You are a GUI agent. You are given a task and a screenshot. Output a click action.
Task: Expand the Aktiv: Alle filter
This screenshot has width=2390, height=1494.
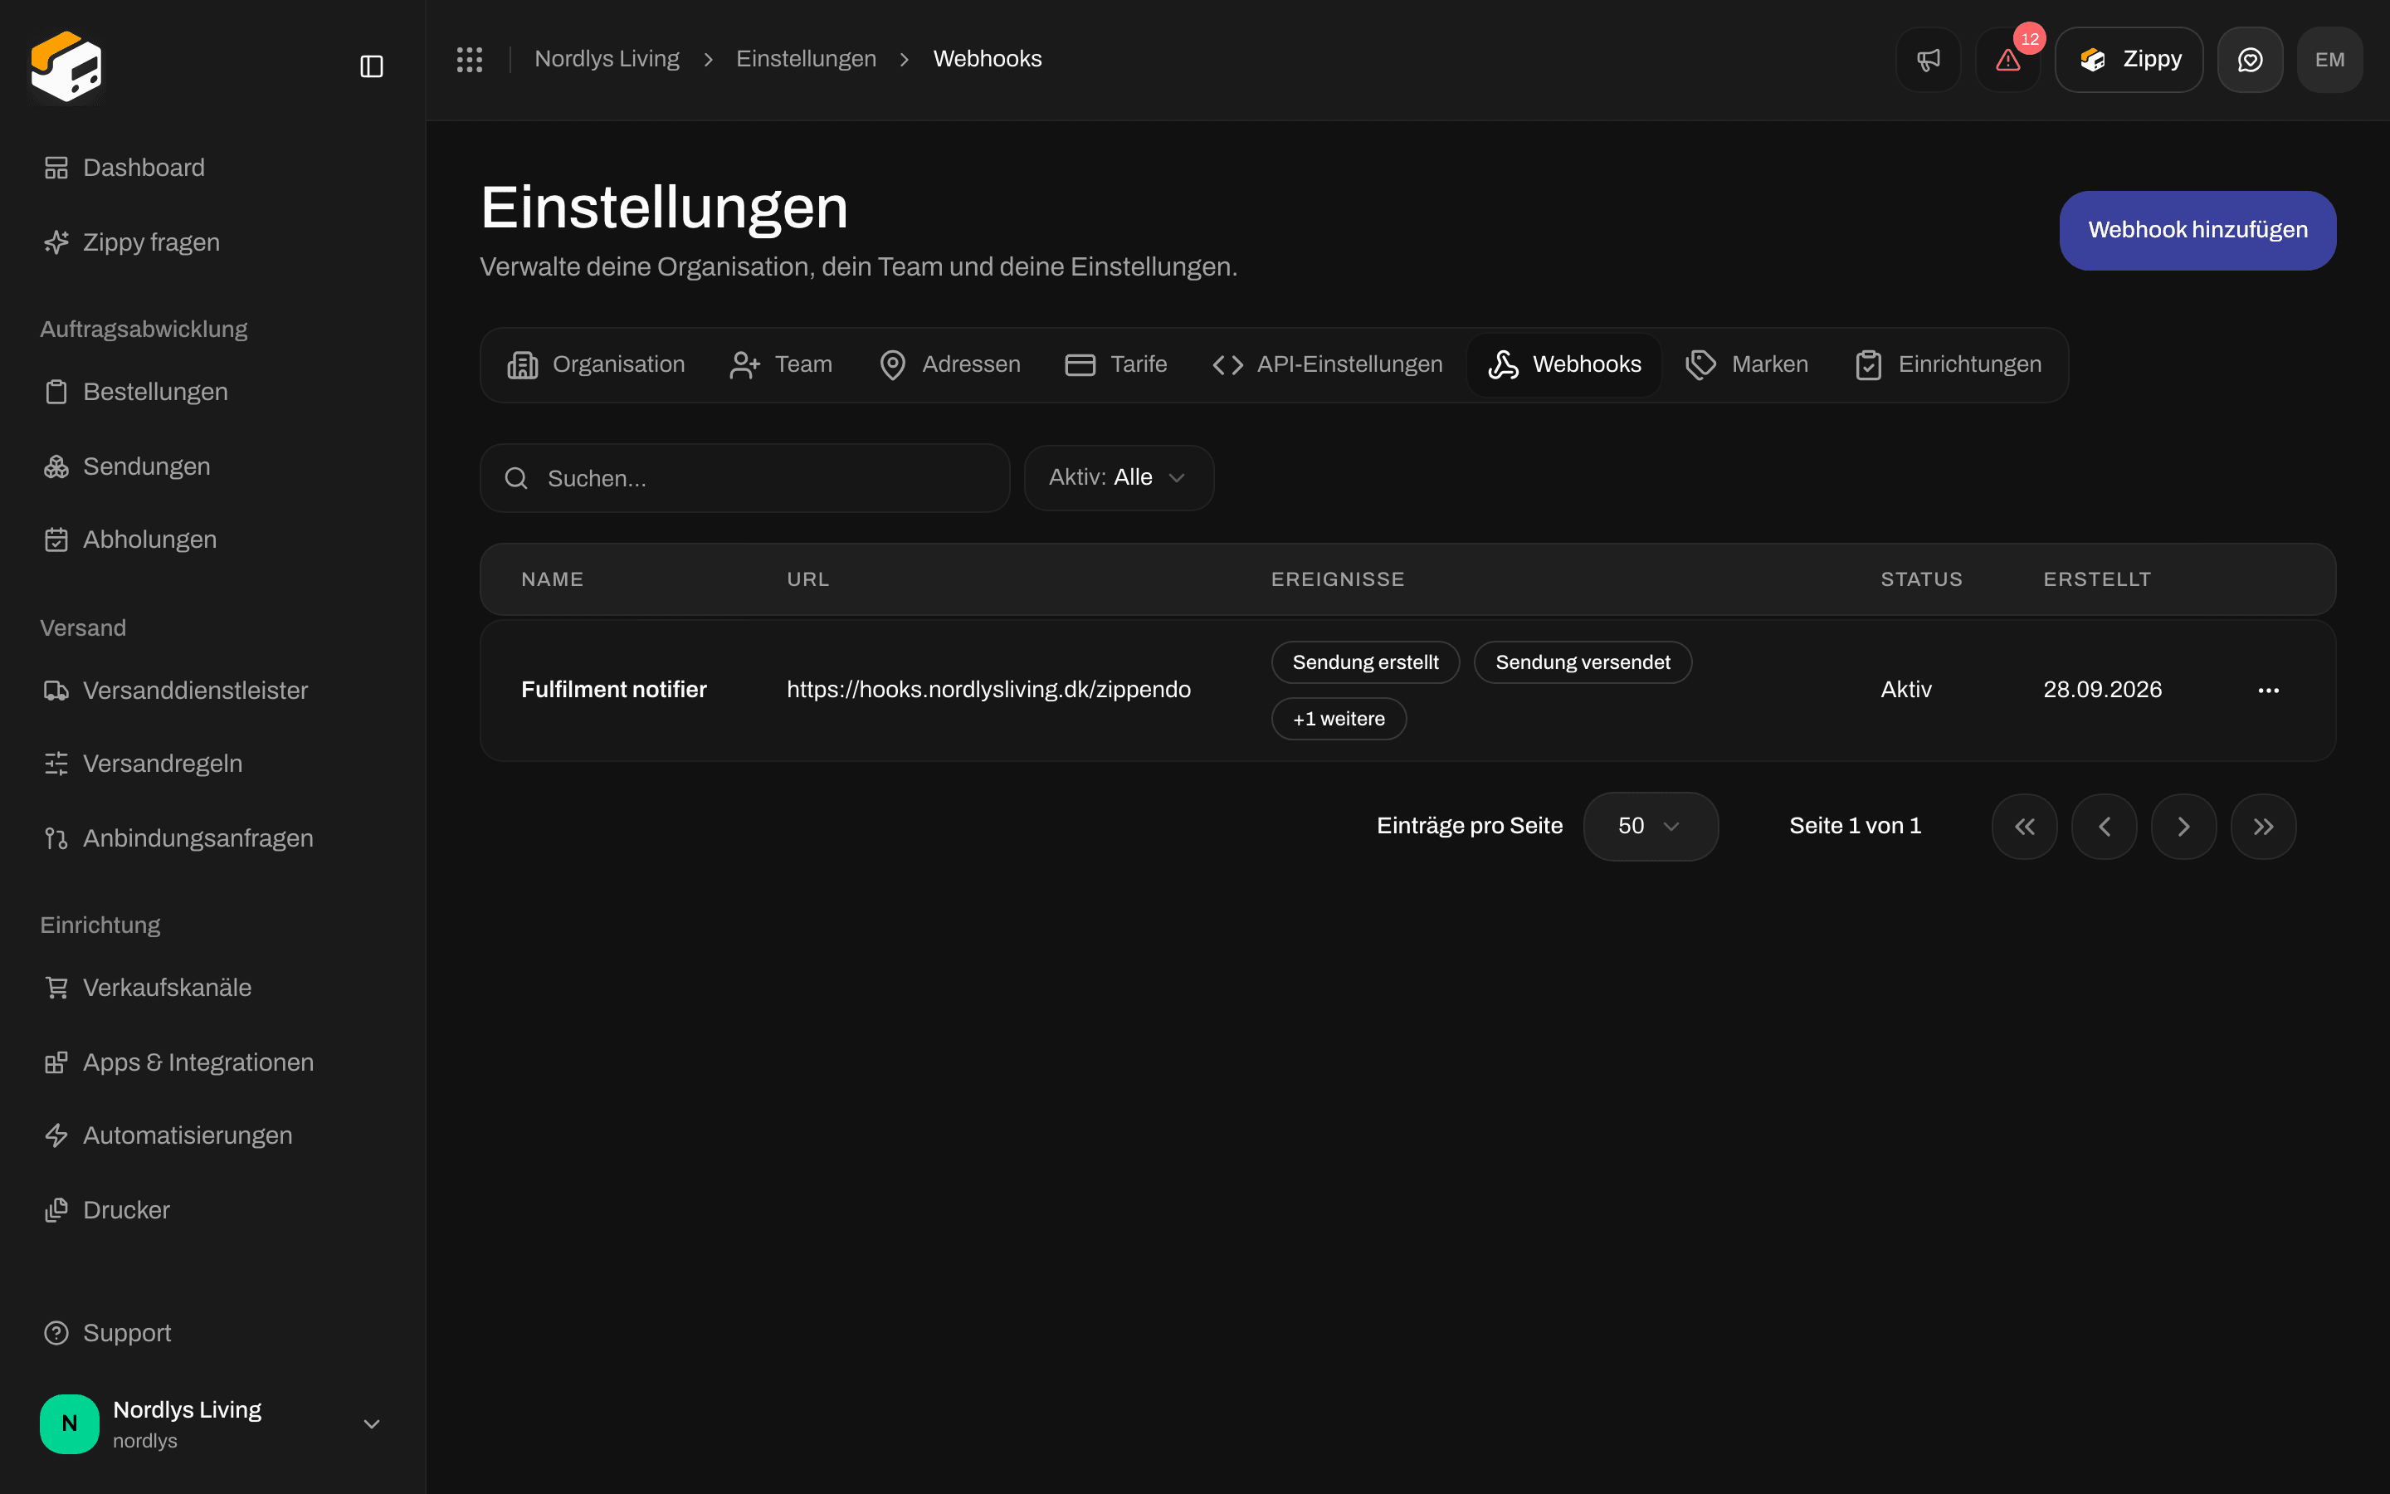(1119, 478)
